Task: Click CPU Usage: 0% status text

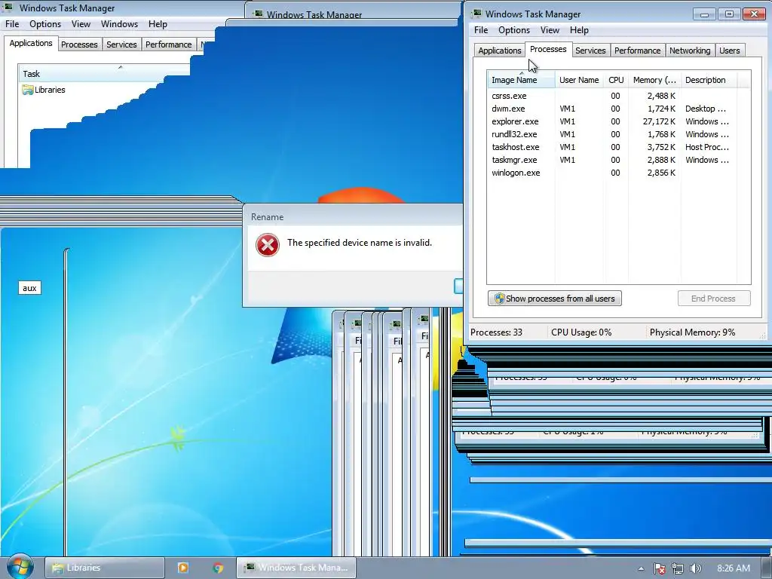Action: point(581,332)
